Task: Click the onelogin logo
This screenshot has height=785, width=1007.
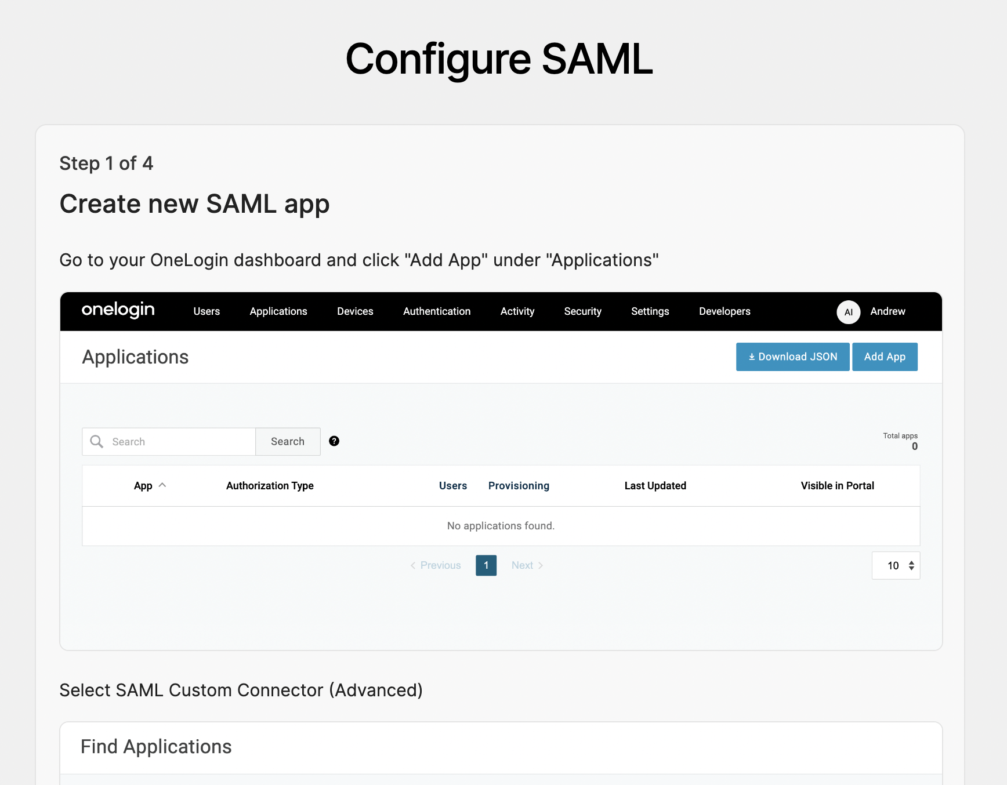Action: 118,311
